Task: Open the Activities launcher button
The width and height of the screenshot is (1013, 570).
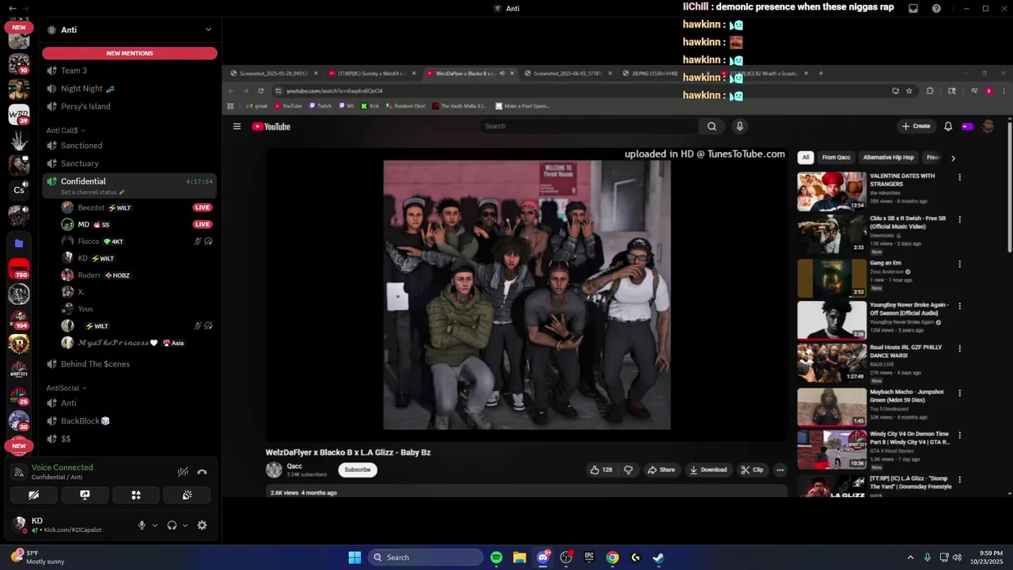Action: pyautogui.click(x=136, y=495)
